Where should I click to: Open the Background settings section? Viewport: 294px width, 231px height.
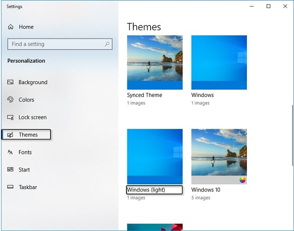[27, 82]
